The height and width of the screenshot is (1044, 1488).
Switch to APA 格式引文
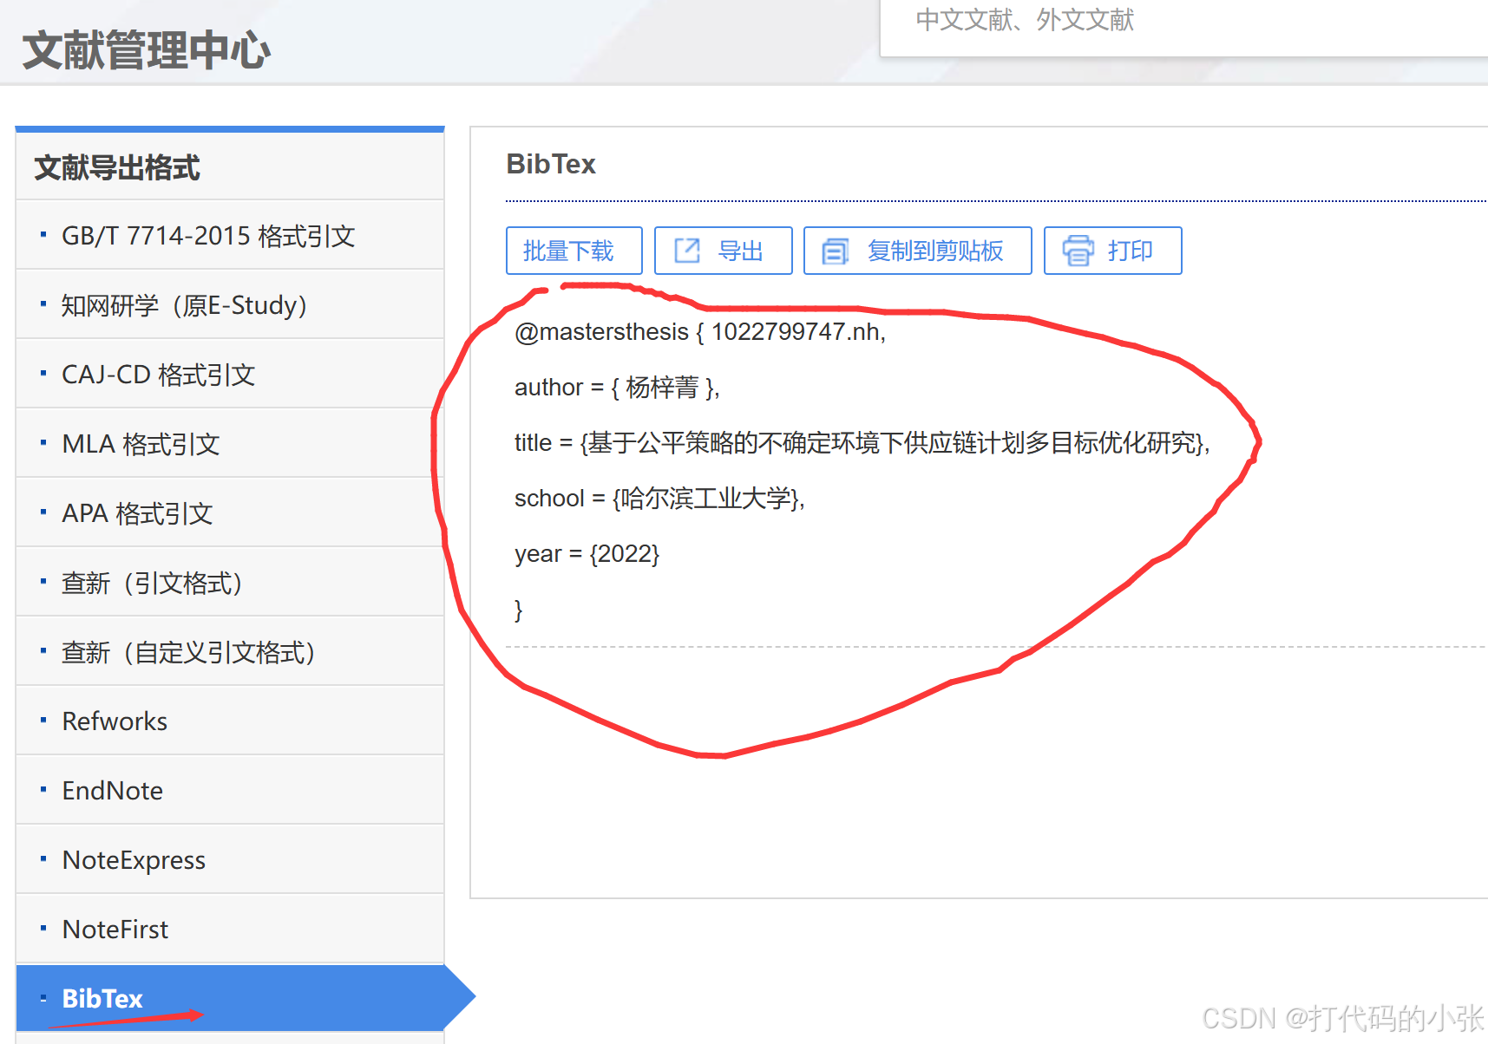click(x=230, y=512)
